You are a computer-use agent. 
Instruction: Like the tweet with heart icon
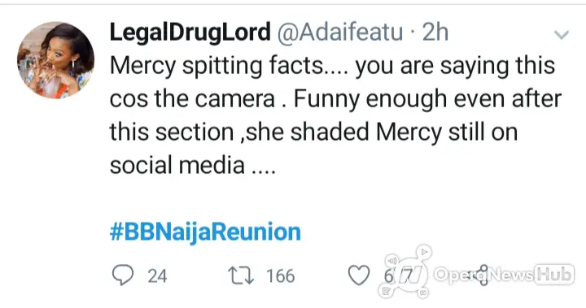coord(359,275)
